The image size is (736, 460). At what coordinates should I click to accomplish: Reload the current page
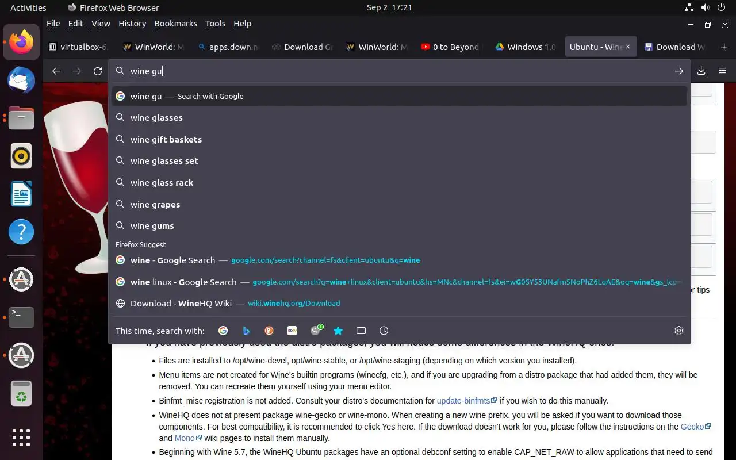pos(98,71)
